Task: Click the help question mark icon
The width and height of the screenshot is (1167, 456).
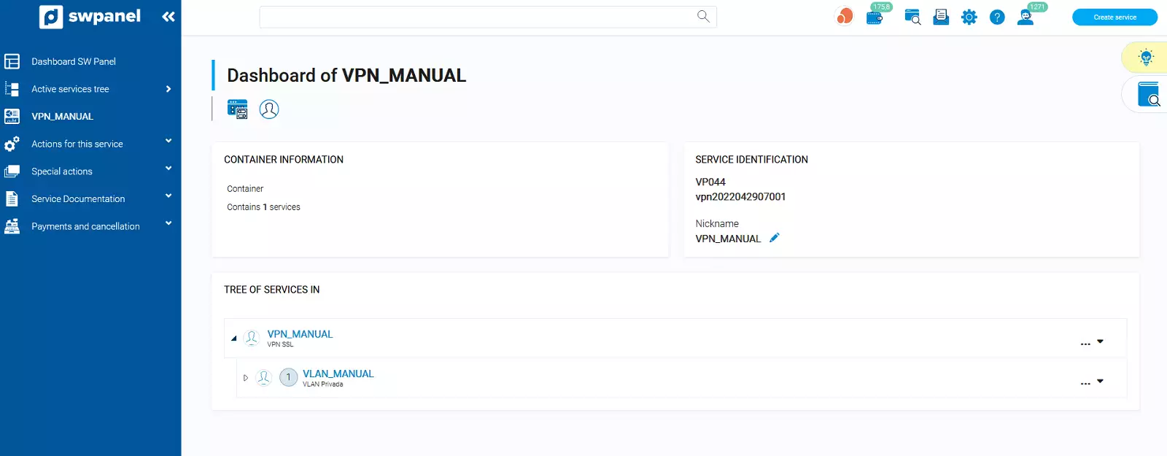Action: point(997,17)
